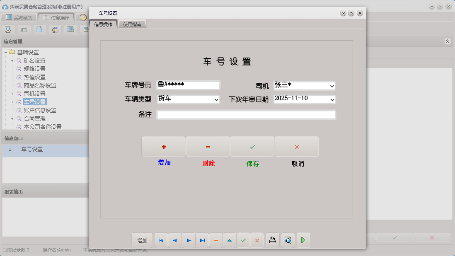
Task: Open the 司机 driver dropdown
Action: [332, 86]
